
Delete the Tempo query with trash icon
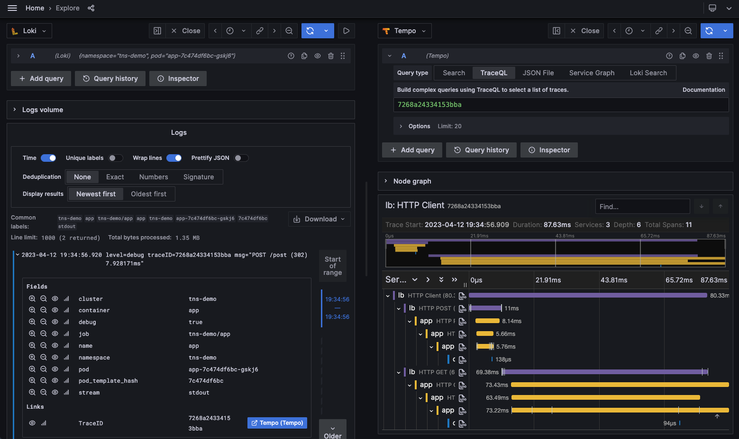coord(709,55)
